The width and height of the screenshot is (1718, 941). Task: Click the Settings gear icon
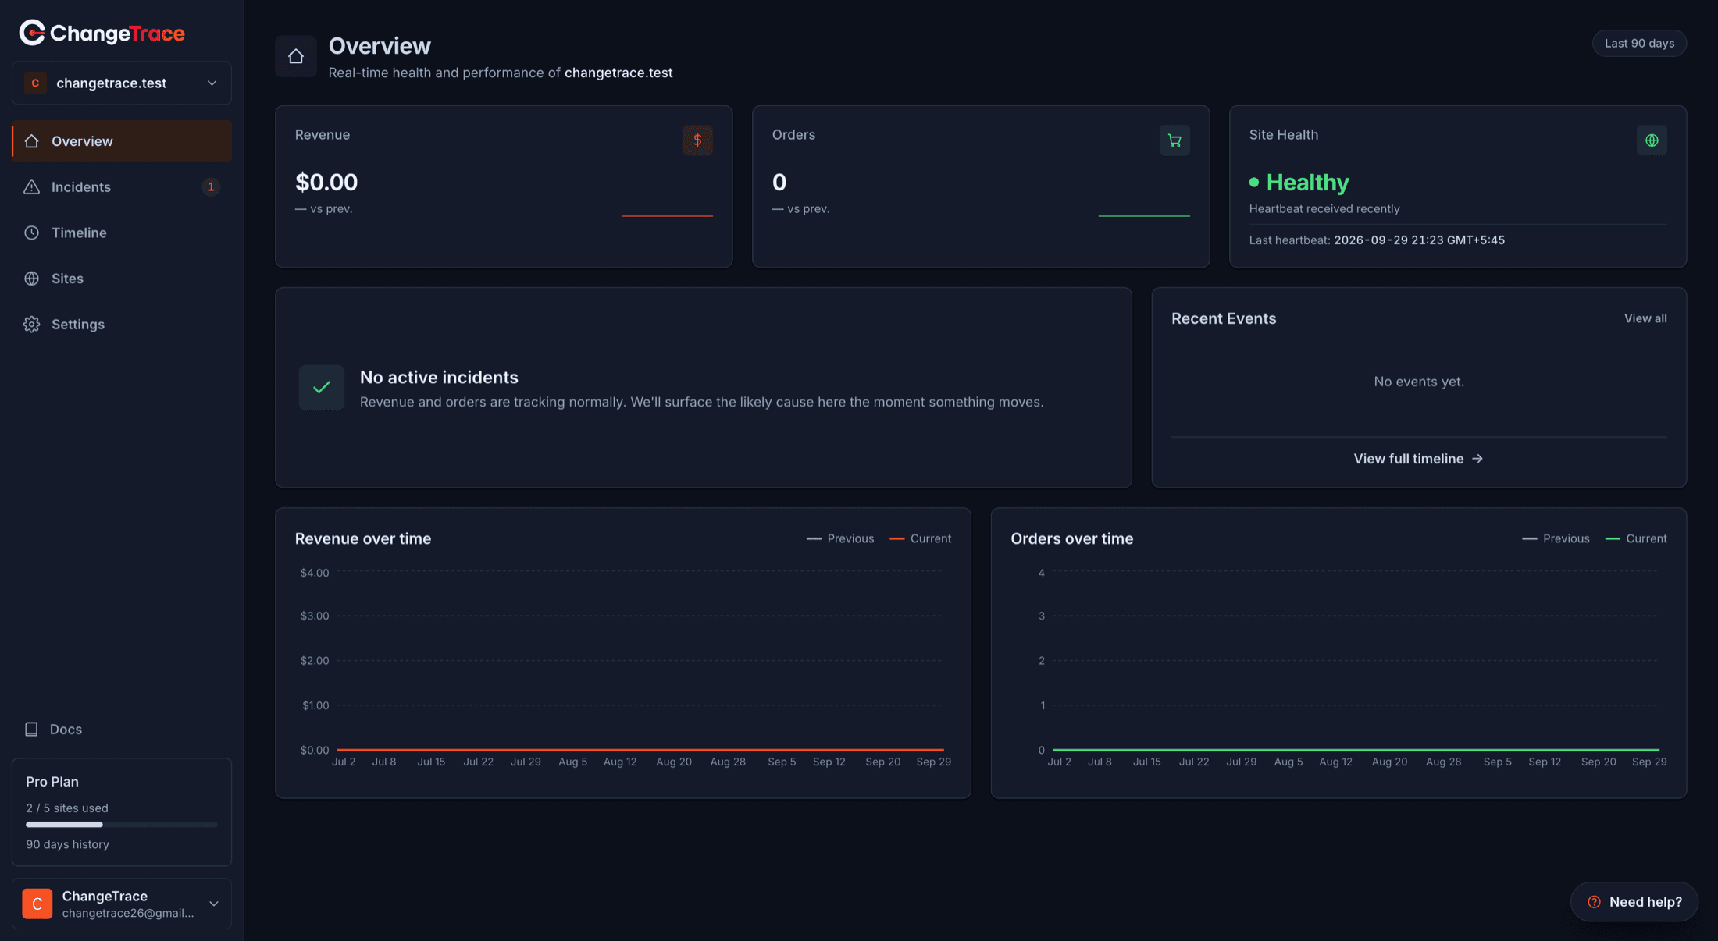pos(31,325)
